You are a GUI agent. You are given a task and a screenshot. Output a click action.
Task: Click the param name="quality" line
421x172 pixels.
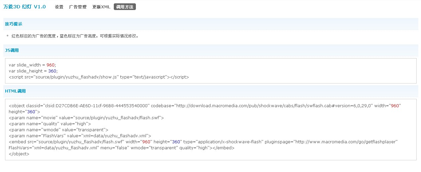tap(50, 124)
